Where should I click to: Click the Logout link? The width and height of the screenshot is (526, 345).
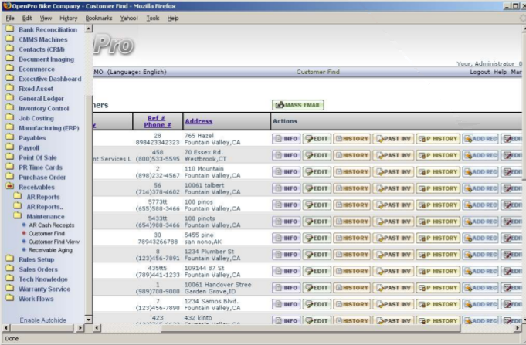click(479, 72)
